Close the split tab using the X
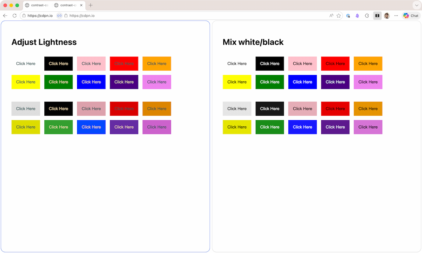The image size is (422, 253). (82, 5)
